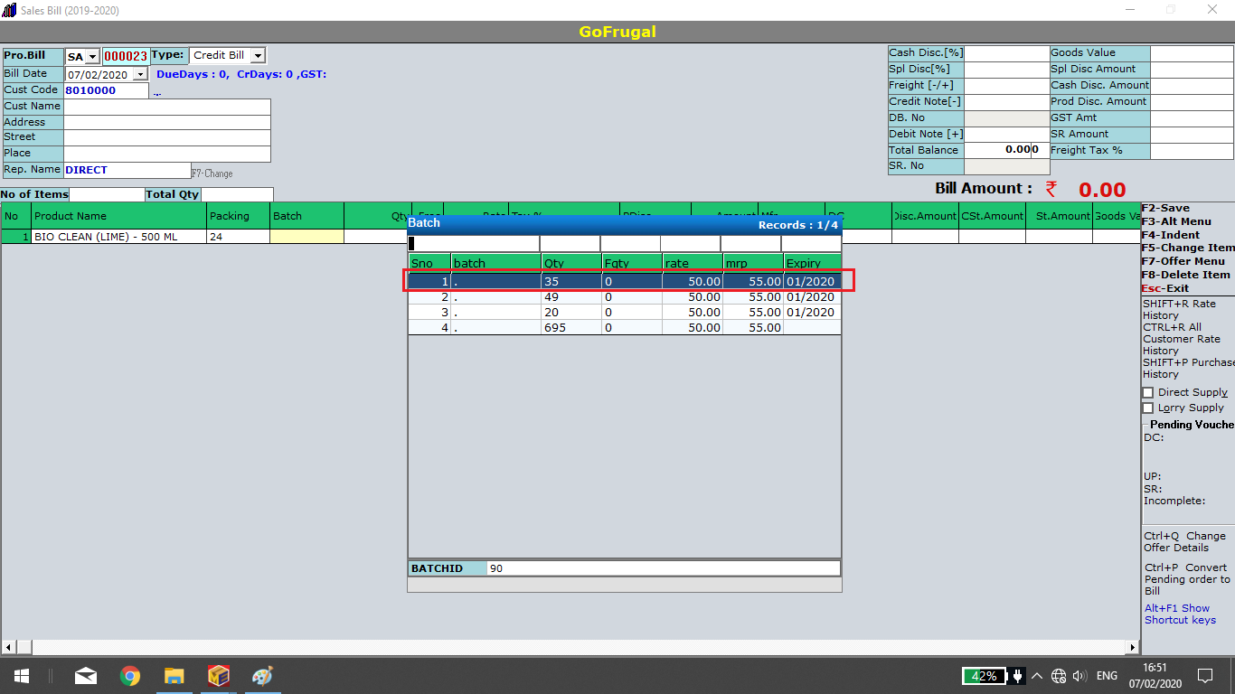Click Ctrl+Q Change Offer Details
1235x694 pixels.
[x=1184, y=541]
